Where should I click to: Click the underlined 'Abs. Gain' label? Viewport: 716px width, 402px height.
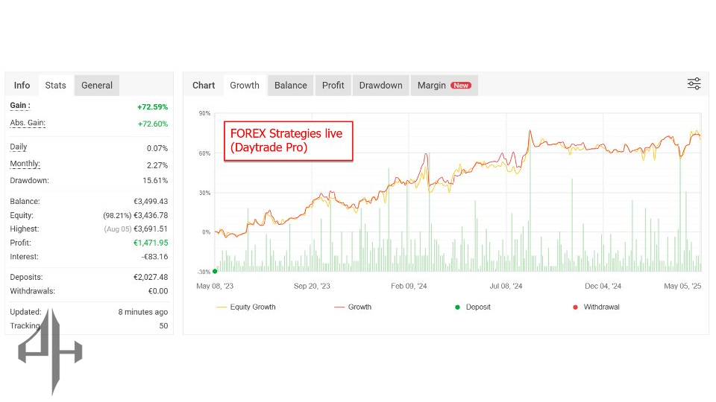tap(28, 123)
